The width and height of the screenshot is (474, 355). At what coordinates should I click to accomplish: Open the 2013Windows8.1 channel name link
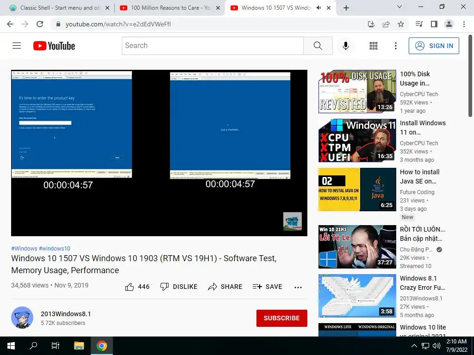pyautogui.click(x=66, y=314)
